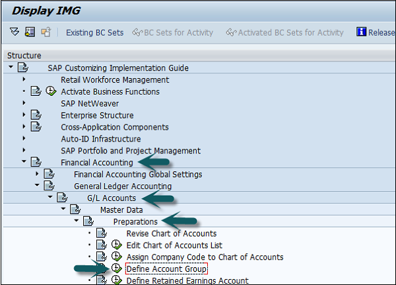This screenshot has width=396, height=285.
Task: Click the execute clock icon for Define Account Group
Action: [117, 268]
